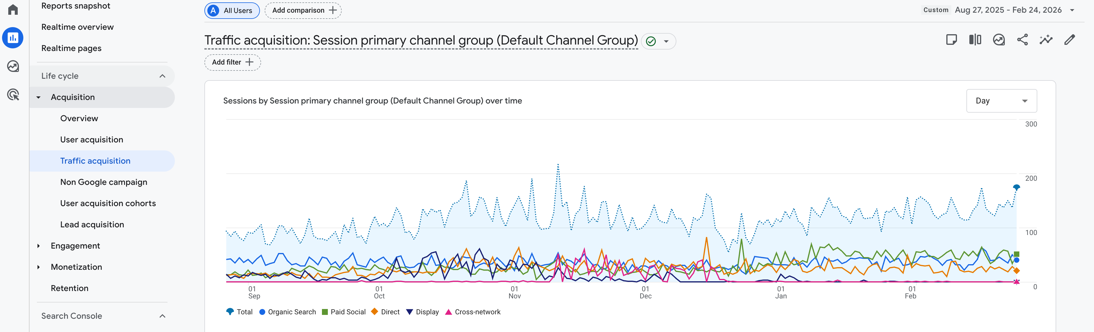Open the Insights sparkline icon

(x=1046, y=40)
